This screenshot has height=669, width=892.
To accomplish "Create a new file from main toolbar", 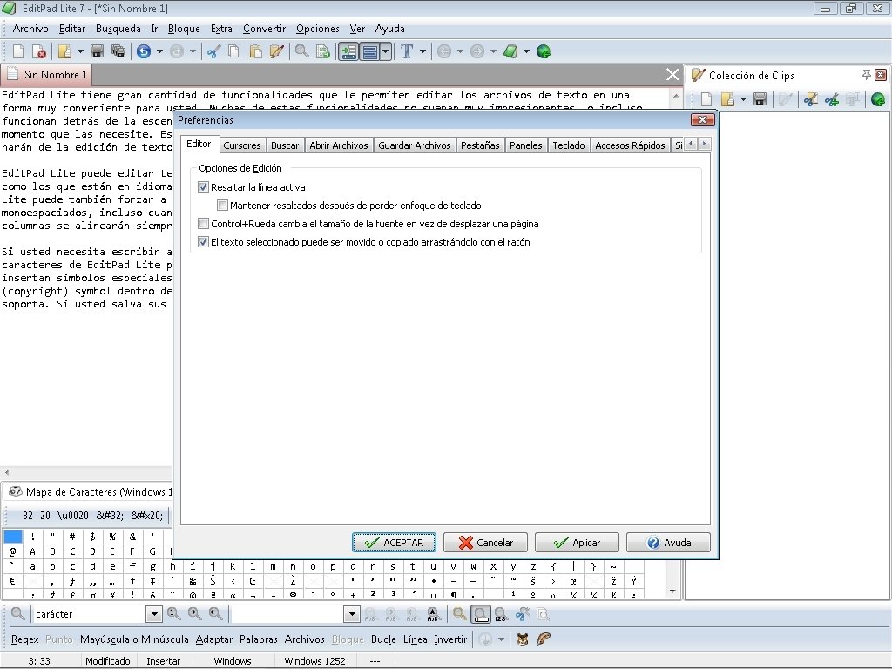I will point(18,51).
